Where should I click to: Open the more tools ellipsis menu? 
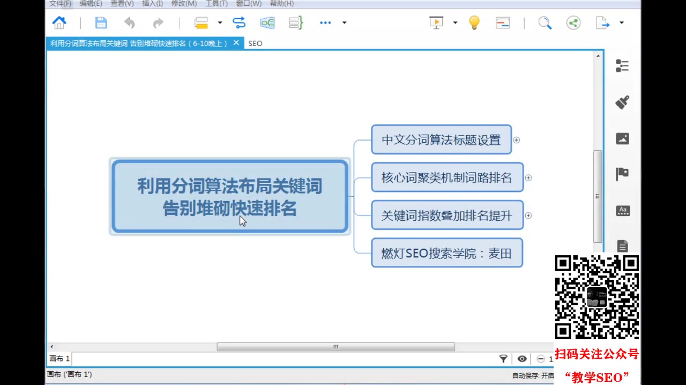point(325,22)
